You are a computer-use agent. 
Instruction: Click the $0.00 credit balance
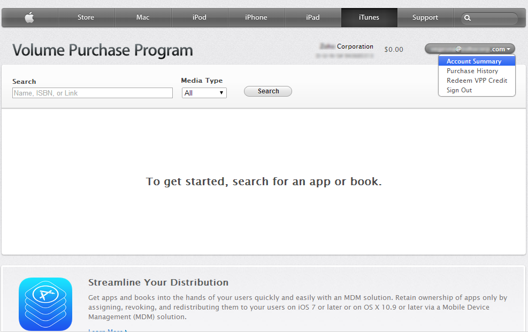(x=394, y=50)
